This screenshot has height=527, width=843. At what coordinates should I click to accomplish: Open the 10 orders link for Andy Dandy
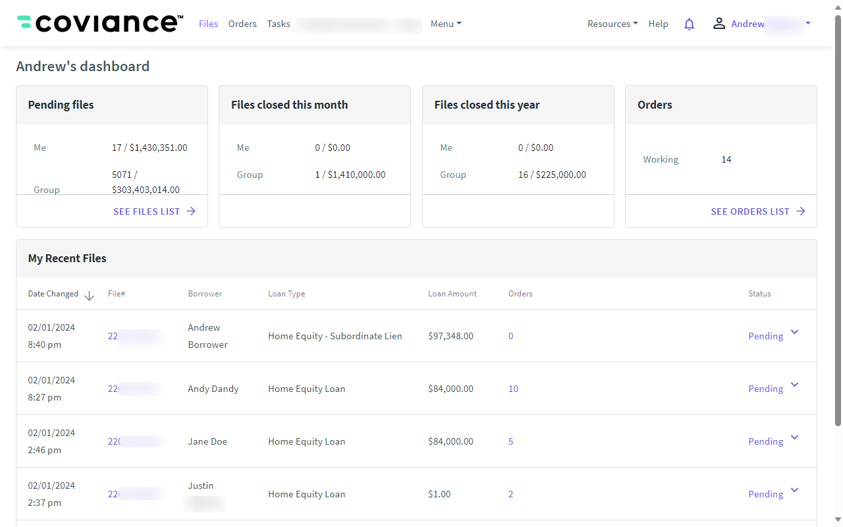click(x=513, y=389)
